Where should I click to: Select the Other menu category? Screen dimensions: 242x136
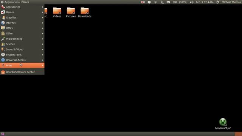point(22,34)
